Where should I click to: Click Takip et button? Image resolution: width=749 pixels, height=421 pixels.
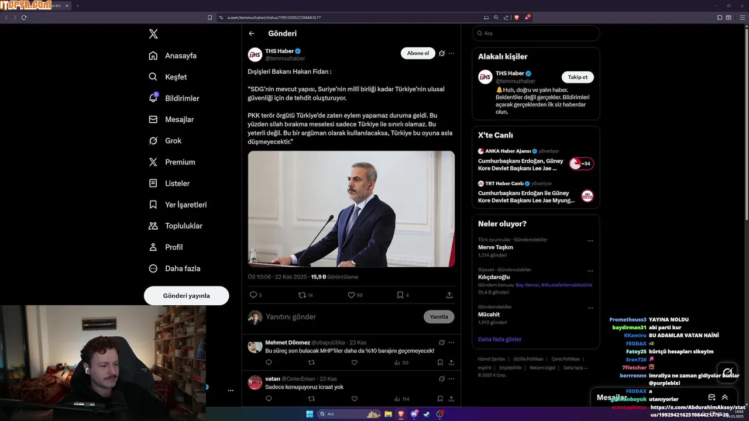click(x=578, y=77)
